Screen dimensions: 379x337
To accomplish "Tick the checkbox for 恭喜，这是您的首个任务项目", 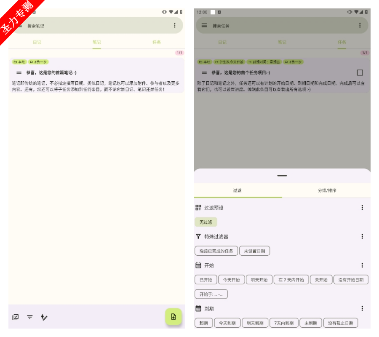I will 360,72.
